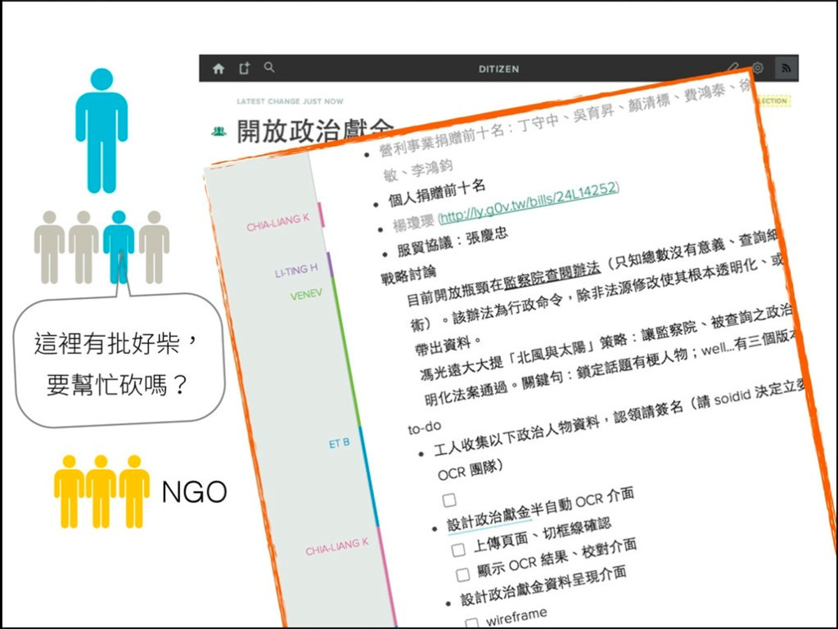
Task: Click the home icon in the DITIZEN toolbar
Action: tap(218, 69)
